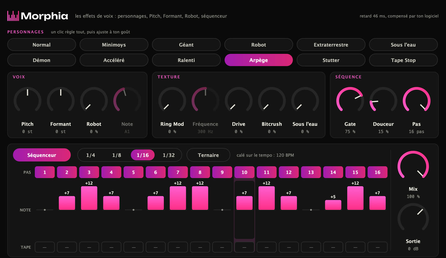Select the 1/16 division
The height and width of the screenshot is (258, 446).
click(x=143, y=155)
